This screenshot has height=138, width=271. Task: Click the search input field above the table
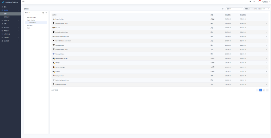coord(260,9)
